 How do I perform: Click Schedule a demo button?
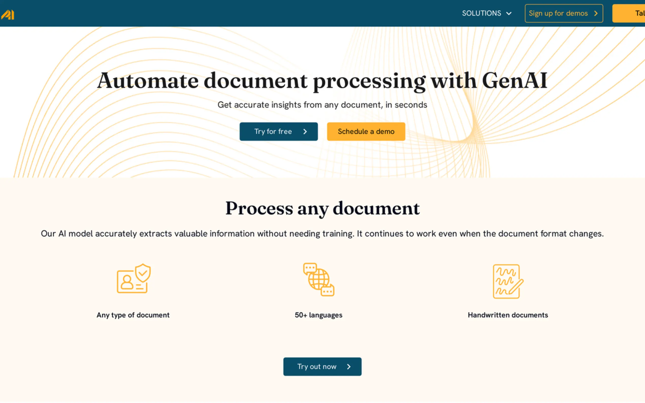[x=366, y=131]
